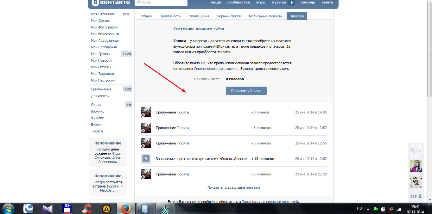432x214 pixels.
Task: Open the blonde girl friend avatar in chat sidebar
Action: click(x=416, y=166)
